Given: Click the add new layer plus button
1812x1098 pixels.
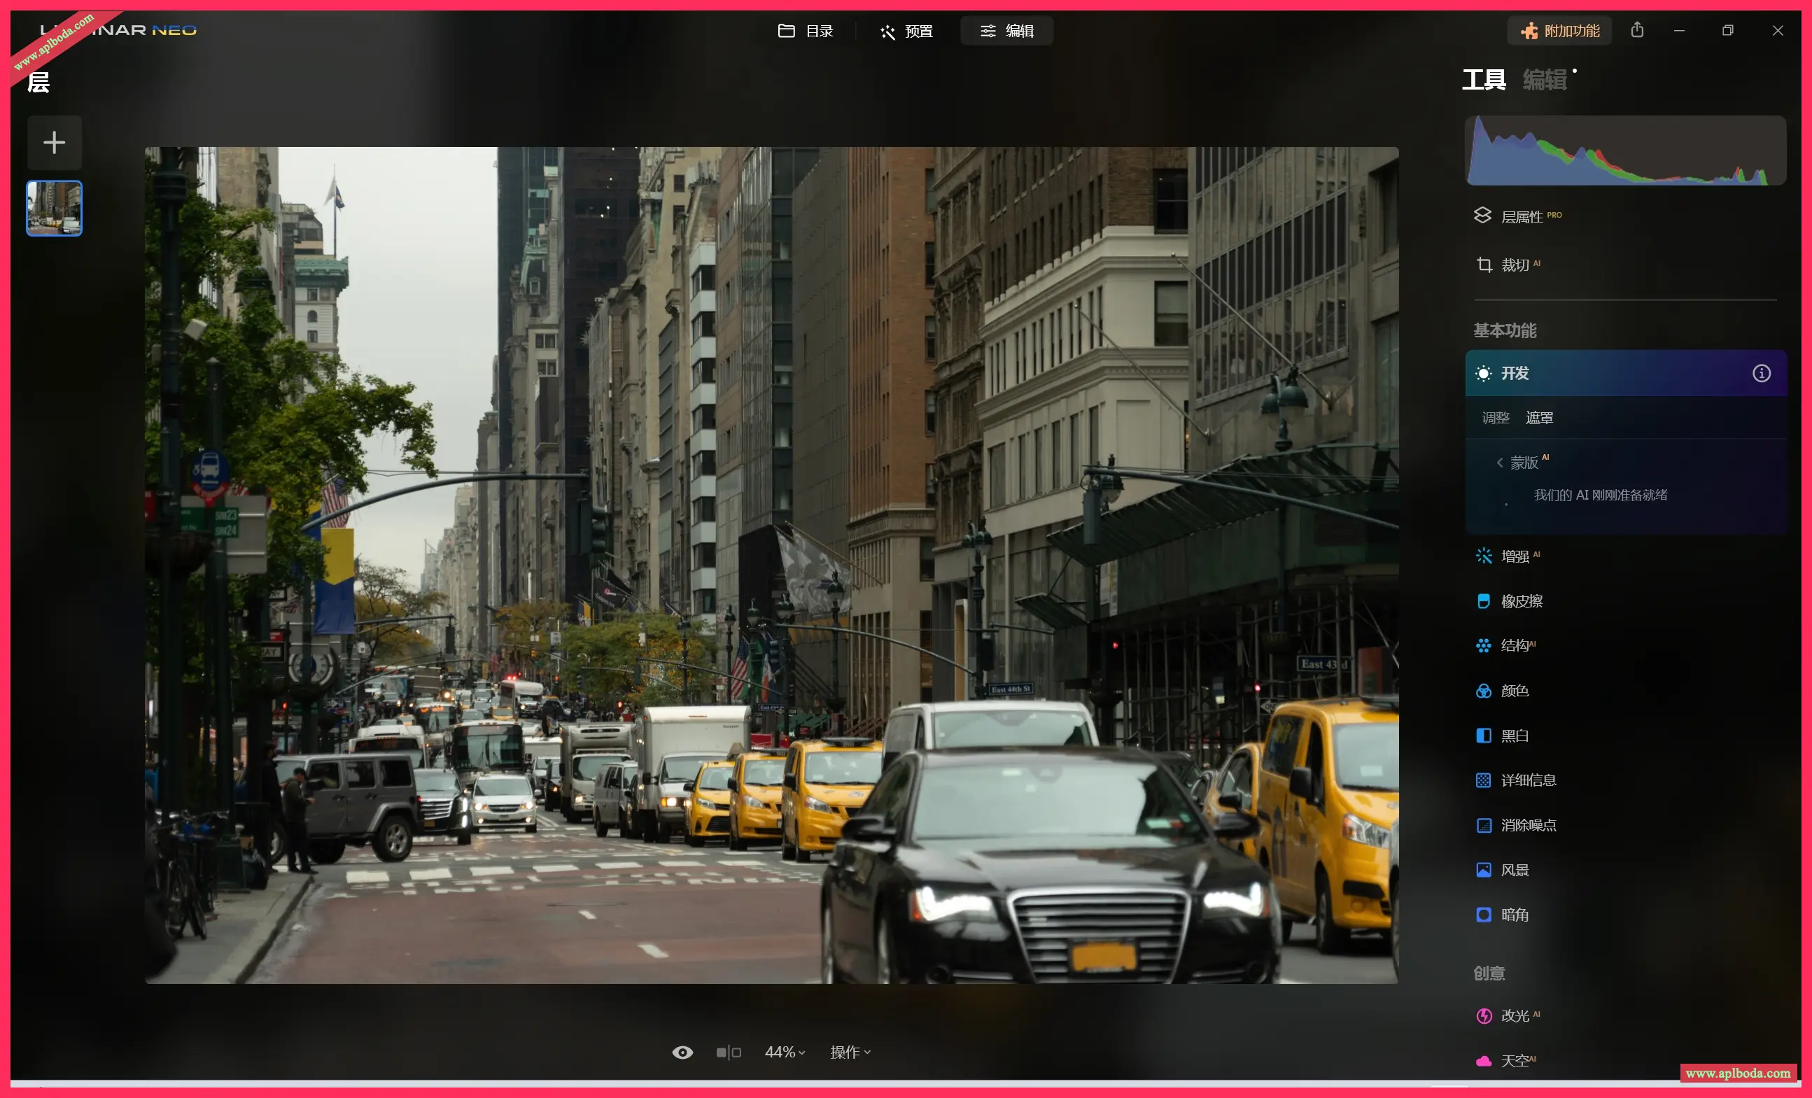Looking at the screenshot, I should click(x=55, y=143).
